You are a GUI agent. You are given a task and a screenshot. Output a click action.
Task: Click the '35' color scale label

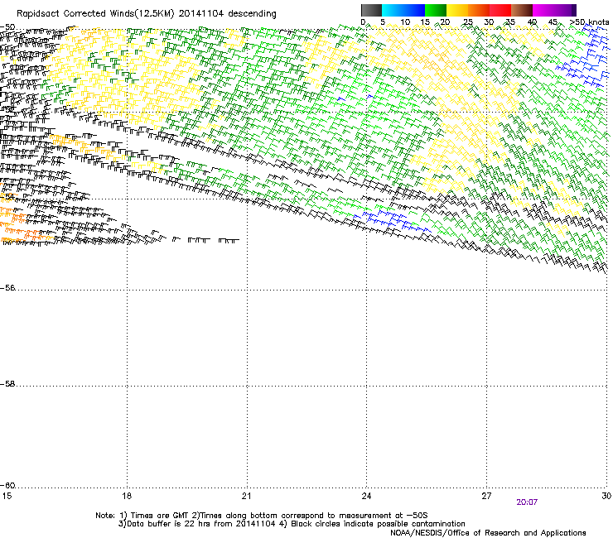click(510, 22)
